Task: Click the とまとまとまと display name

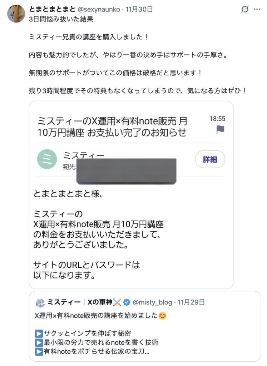Action: tap(51, 9)
